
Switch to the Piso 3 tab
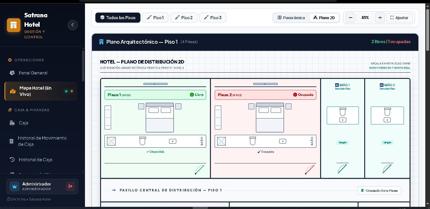[x=213, y=18]
